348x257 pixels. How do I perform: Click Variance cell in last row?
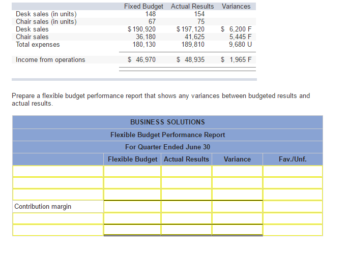click(x=237, y=230)
